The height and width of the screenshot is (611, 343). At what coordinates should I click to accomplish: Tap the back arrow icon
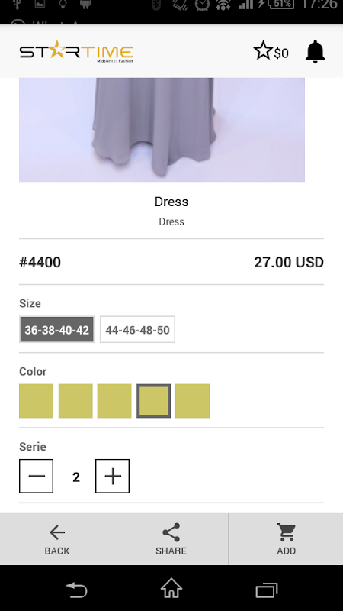(57, 532)
